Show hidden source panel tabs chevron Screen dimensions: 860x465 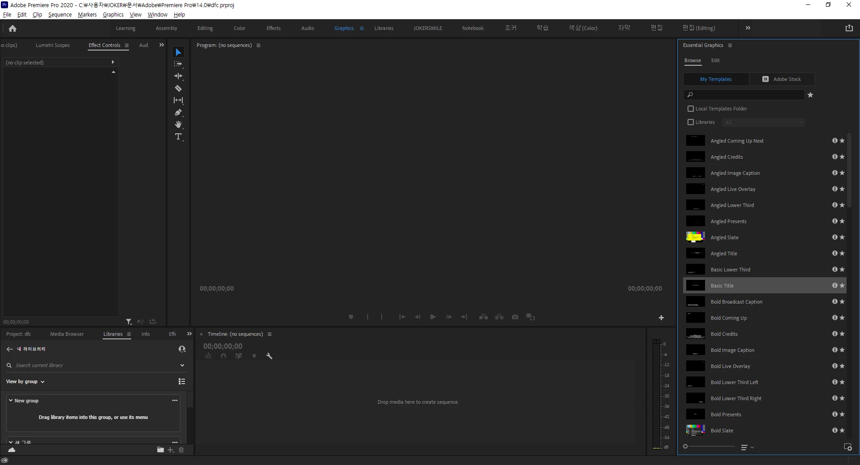(x=162, y=45)
